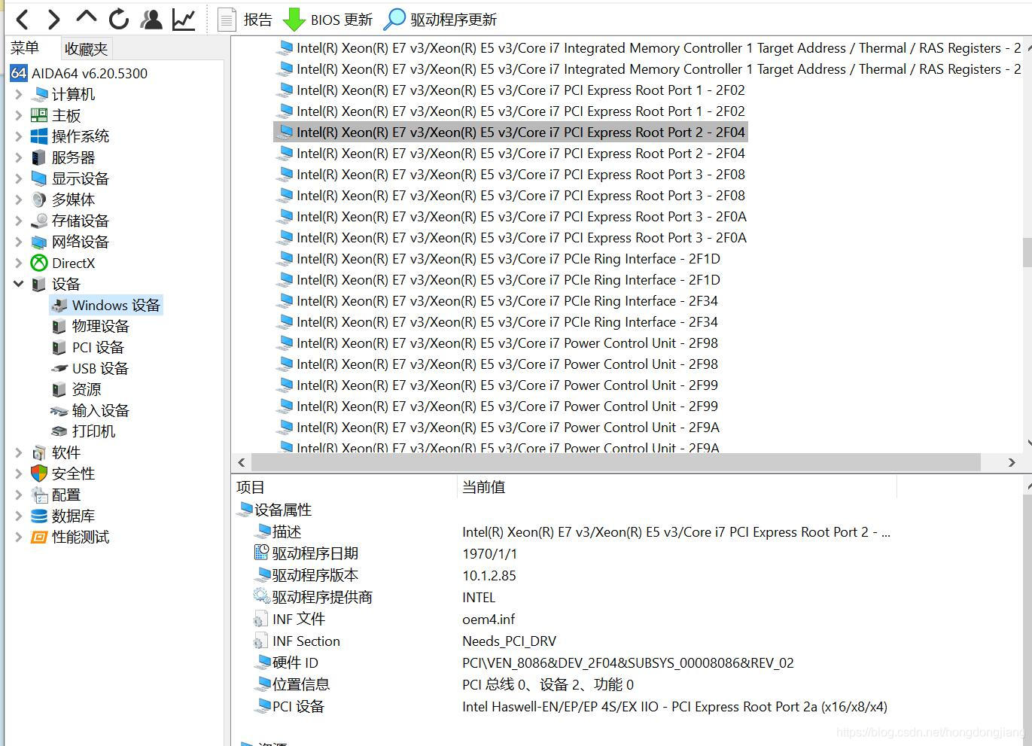Select the first PCIe Ring Interface - 2F1D row

point(498,258)
